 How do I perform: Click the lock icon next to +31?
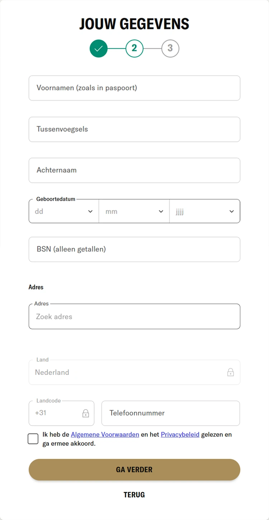(85, 414)
